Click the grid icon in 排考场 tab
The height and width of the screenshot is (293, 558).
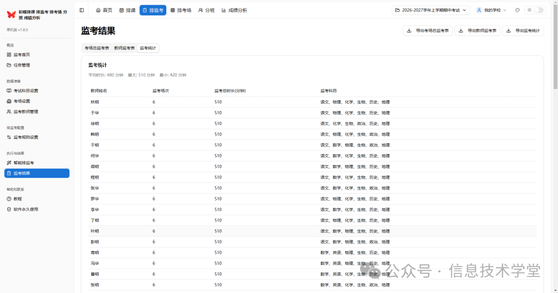coord(173,10)
